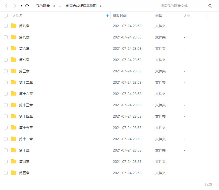Sort by 修改时间 column header
The width and height of the screenshot is (219, 190).
pos(120,16)
